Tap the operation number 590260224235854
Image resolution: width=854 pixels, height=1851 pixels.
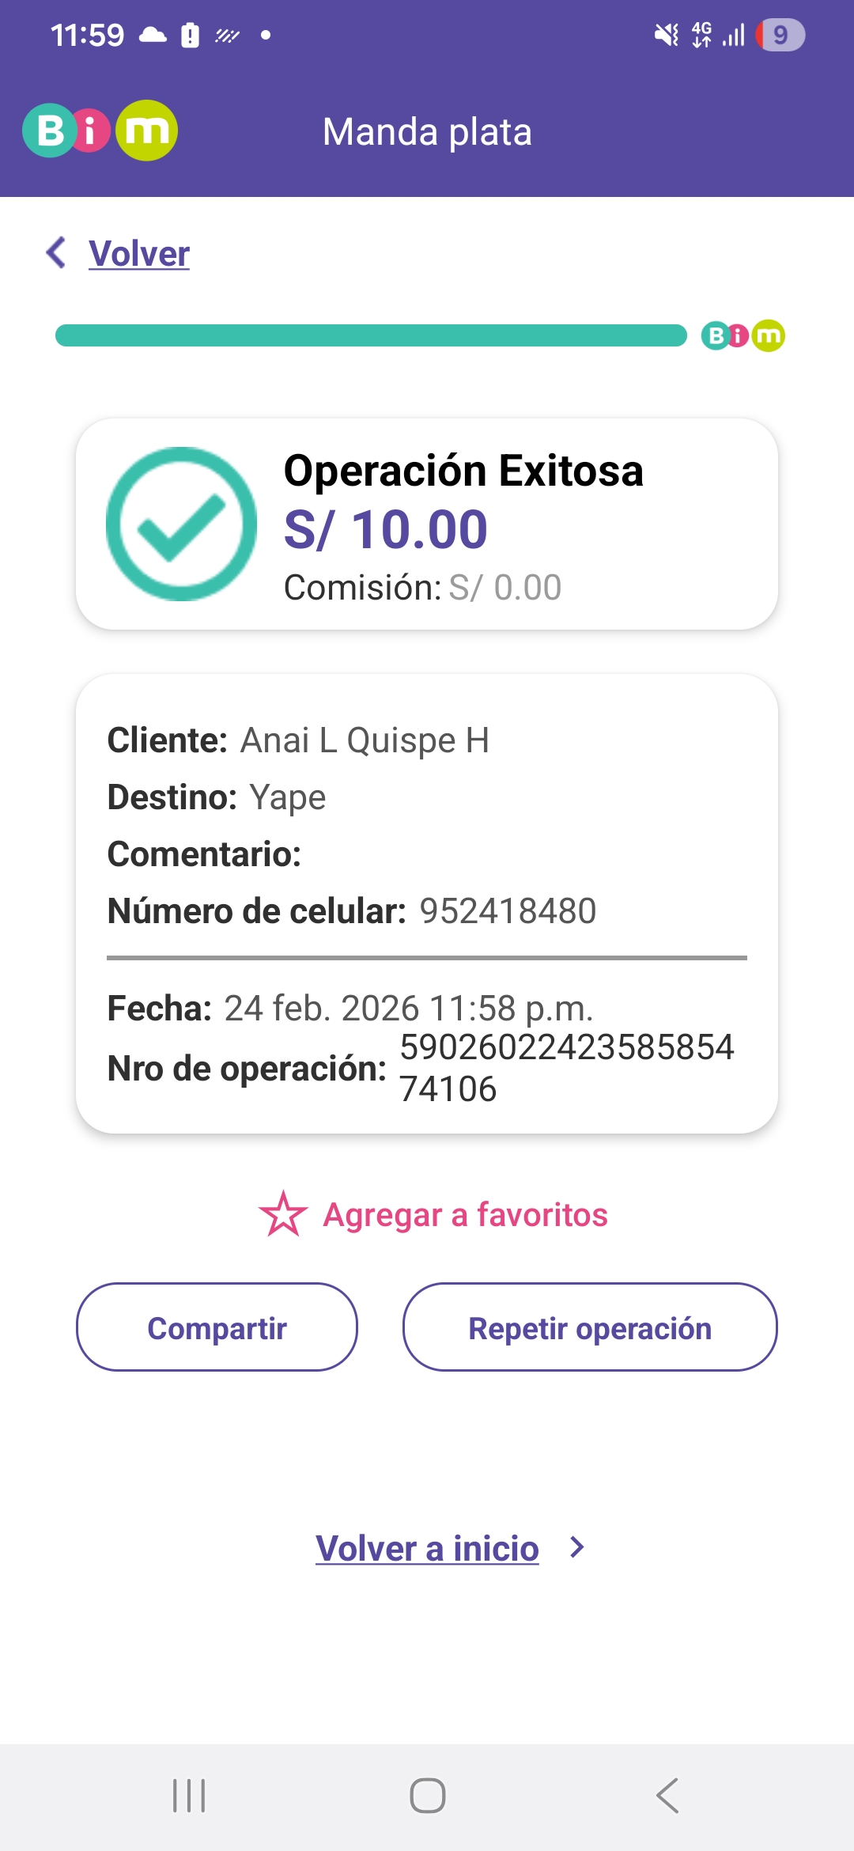pos(566,1047)
